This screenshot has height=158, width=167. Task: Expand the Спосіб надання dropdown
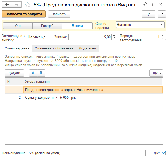(x=161, y=25)
